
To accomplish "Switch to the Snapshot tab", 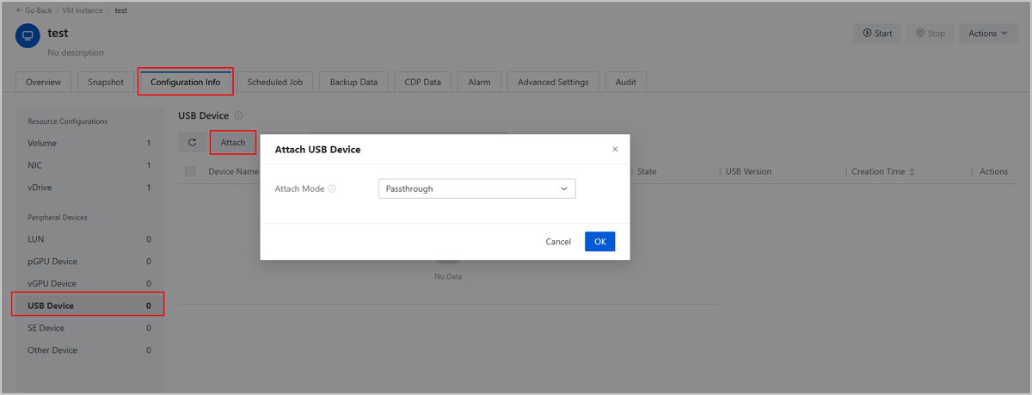I will coord(106,83).
